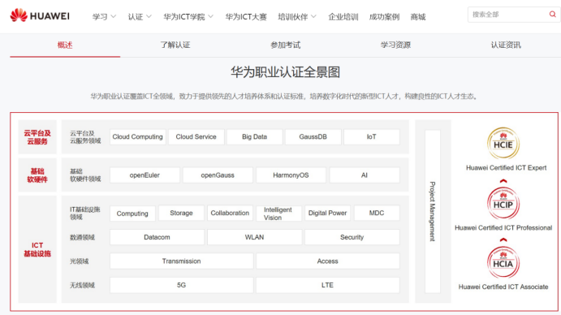The width and height of the screenshot is (561, 315).
Task: Open the Intelligent Vision certification
Action: [278, 214]
